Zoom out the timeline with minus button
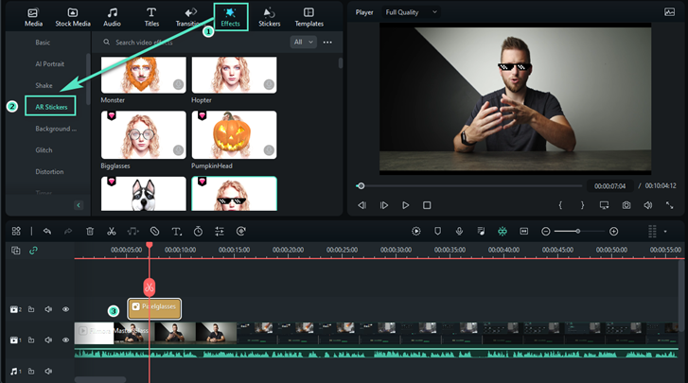The image size is (688, 383). click(x=545, y=231)
